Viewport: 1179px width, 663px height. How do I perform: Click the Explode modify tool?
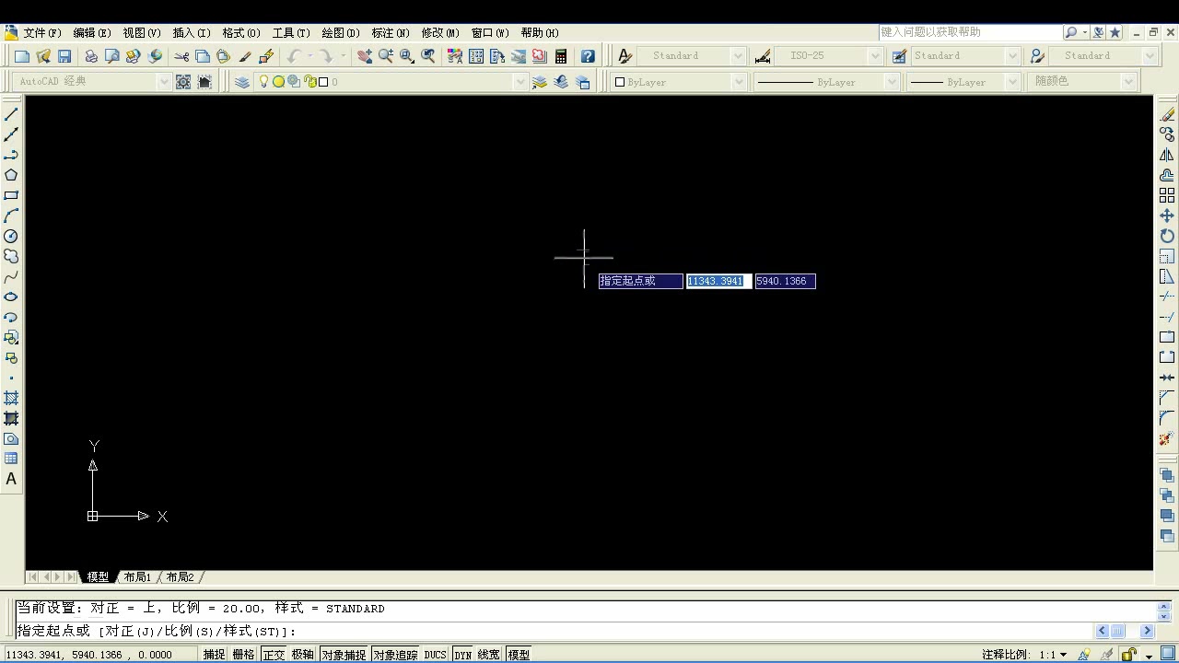click(1167, 438)
